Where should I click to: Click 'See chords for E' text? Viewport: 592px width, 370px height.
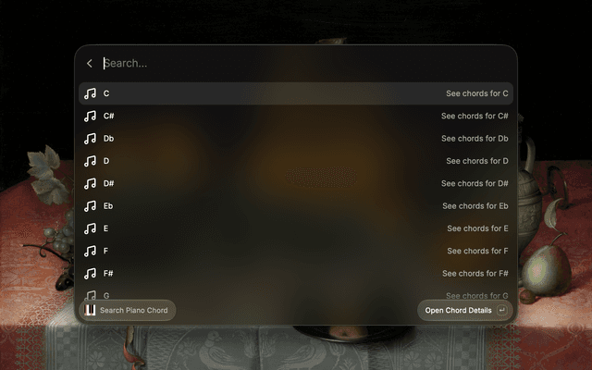(477, 228)
